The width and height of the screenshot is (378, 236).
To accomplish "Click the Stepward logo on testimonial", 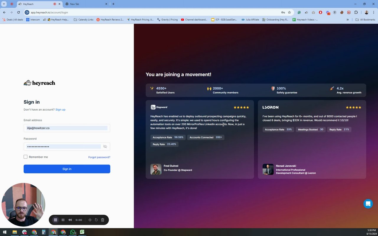I will click(159, 107).
